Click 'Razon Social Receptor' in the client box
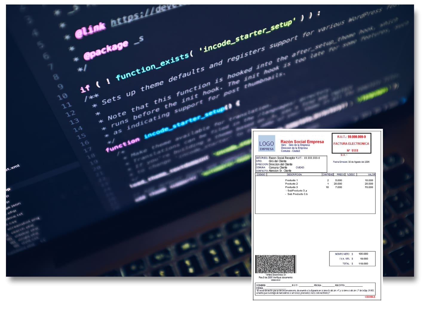 [282, 158]
